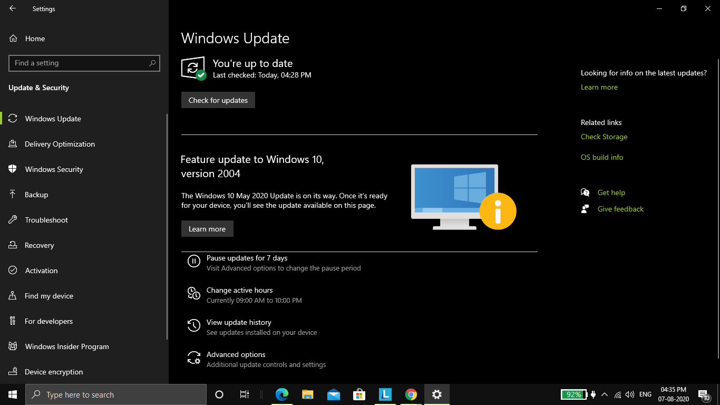The image size is (720, 405).
Task: Click the Get help chat bubble icon
Action: click(585, 192)
